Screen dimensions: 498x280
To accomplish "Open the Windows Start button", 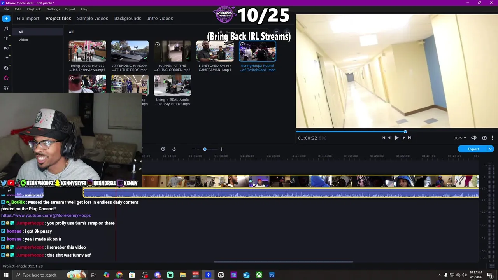I will click(6, 275).
